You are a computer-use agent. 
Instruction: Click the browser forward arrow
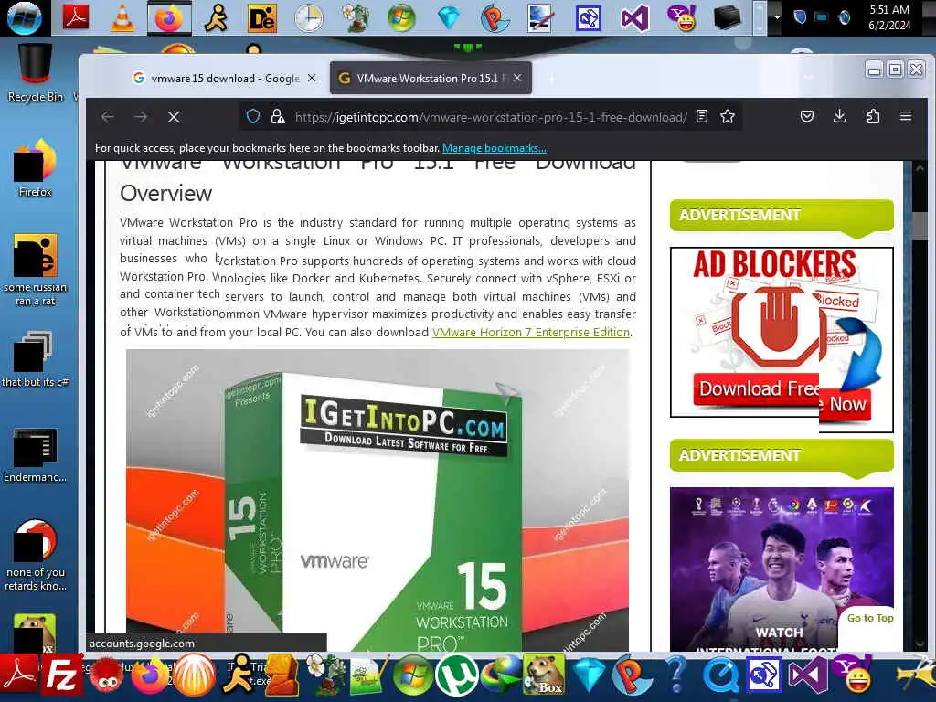(141, 117)
